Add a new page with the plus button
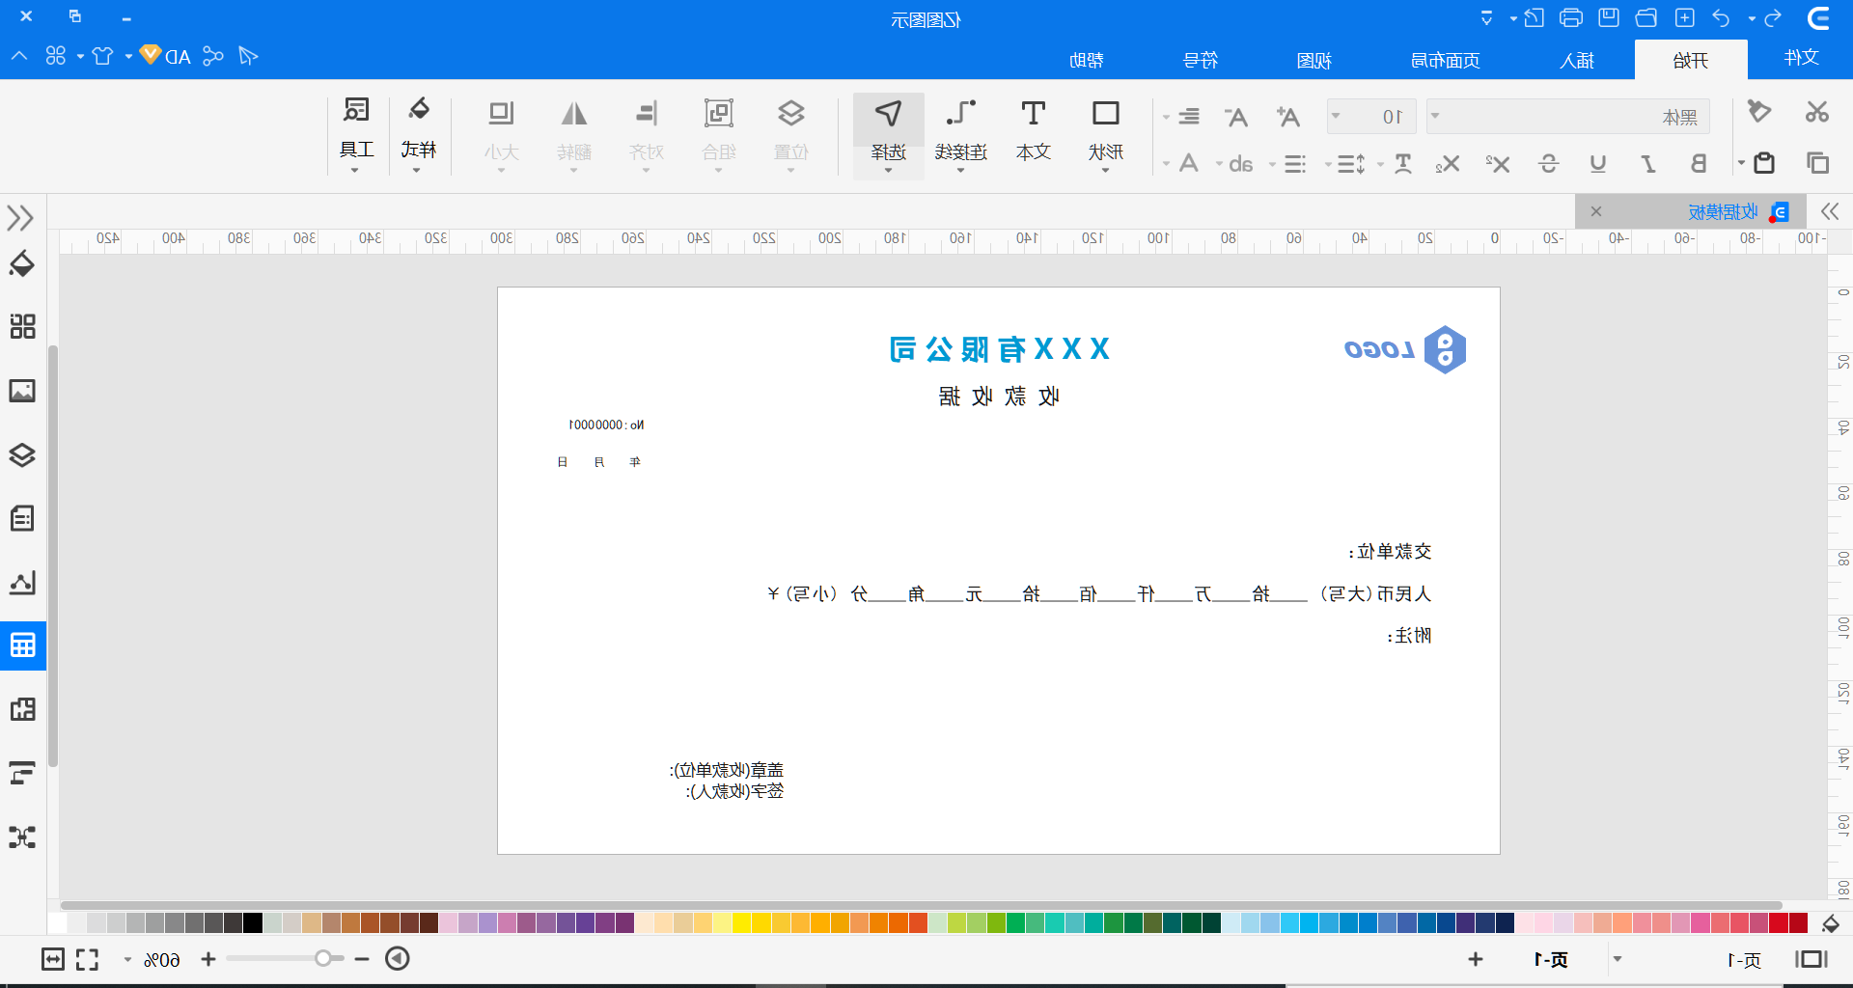Viewport: 1853px width, 988px height. tap(1476, 959)
